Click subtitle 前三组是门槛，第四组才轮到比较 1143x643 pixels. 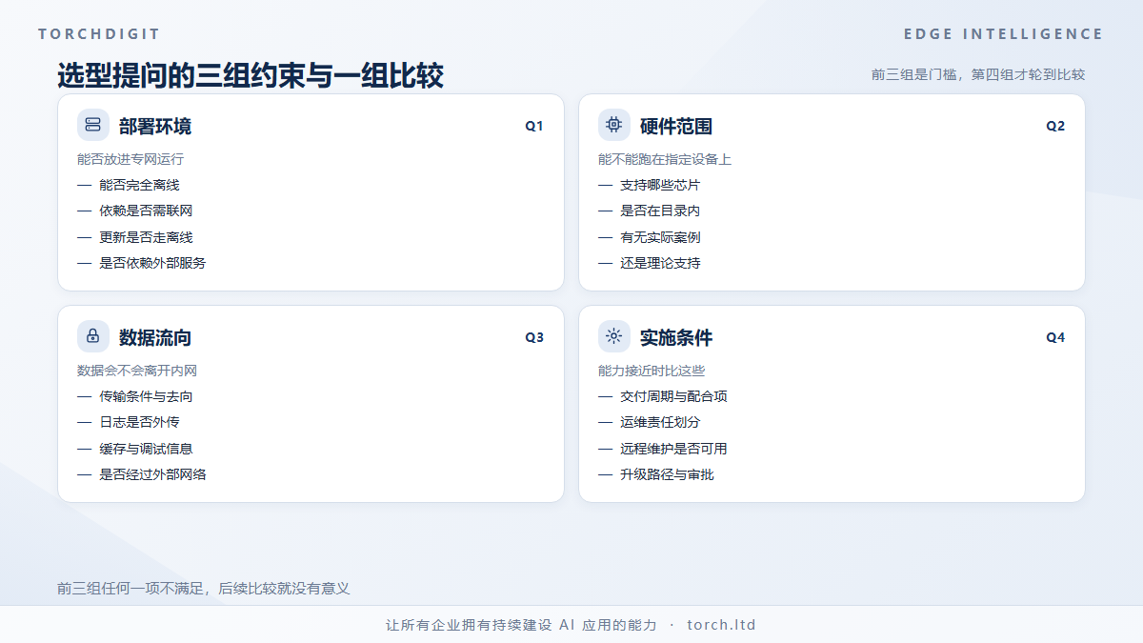point(978,74)
